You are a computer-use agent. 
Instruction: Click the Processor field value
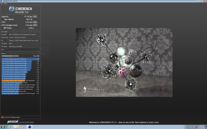coord(24,35)
